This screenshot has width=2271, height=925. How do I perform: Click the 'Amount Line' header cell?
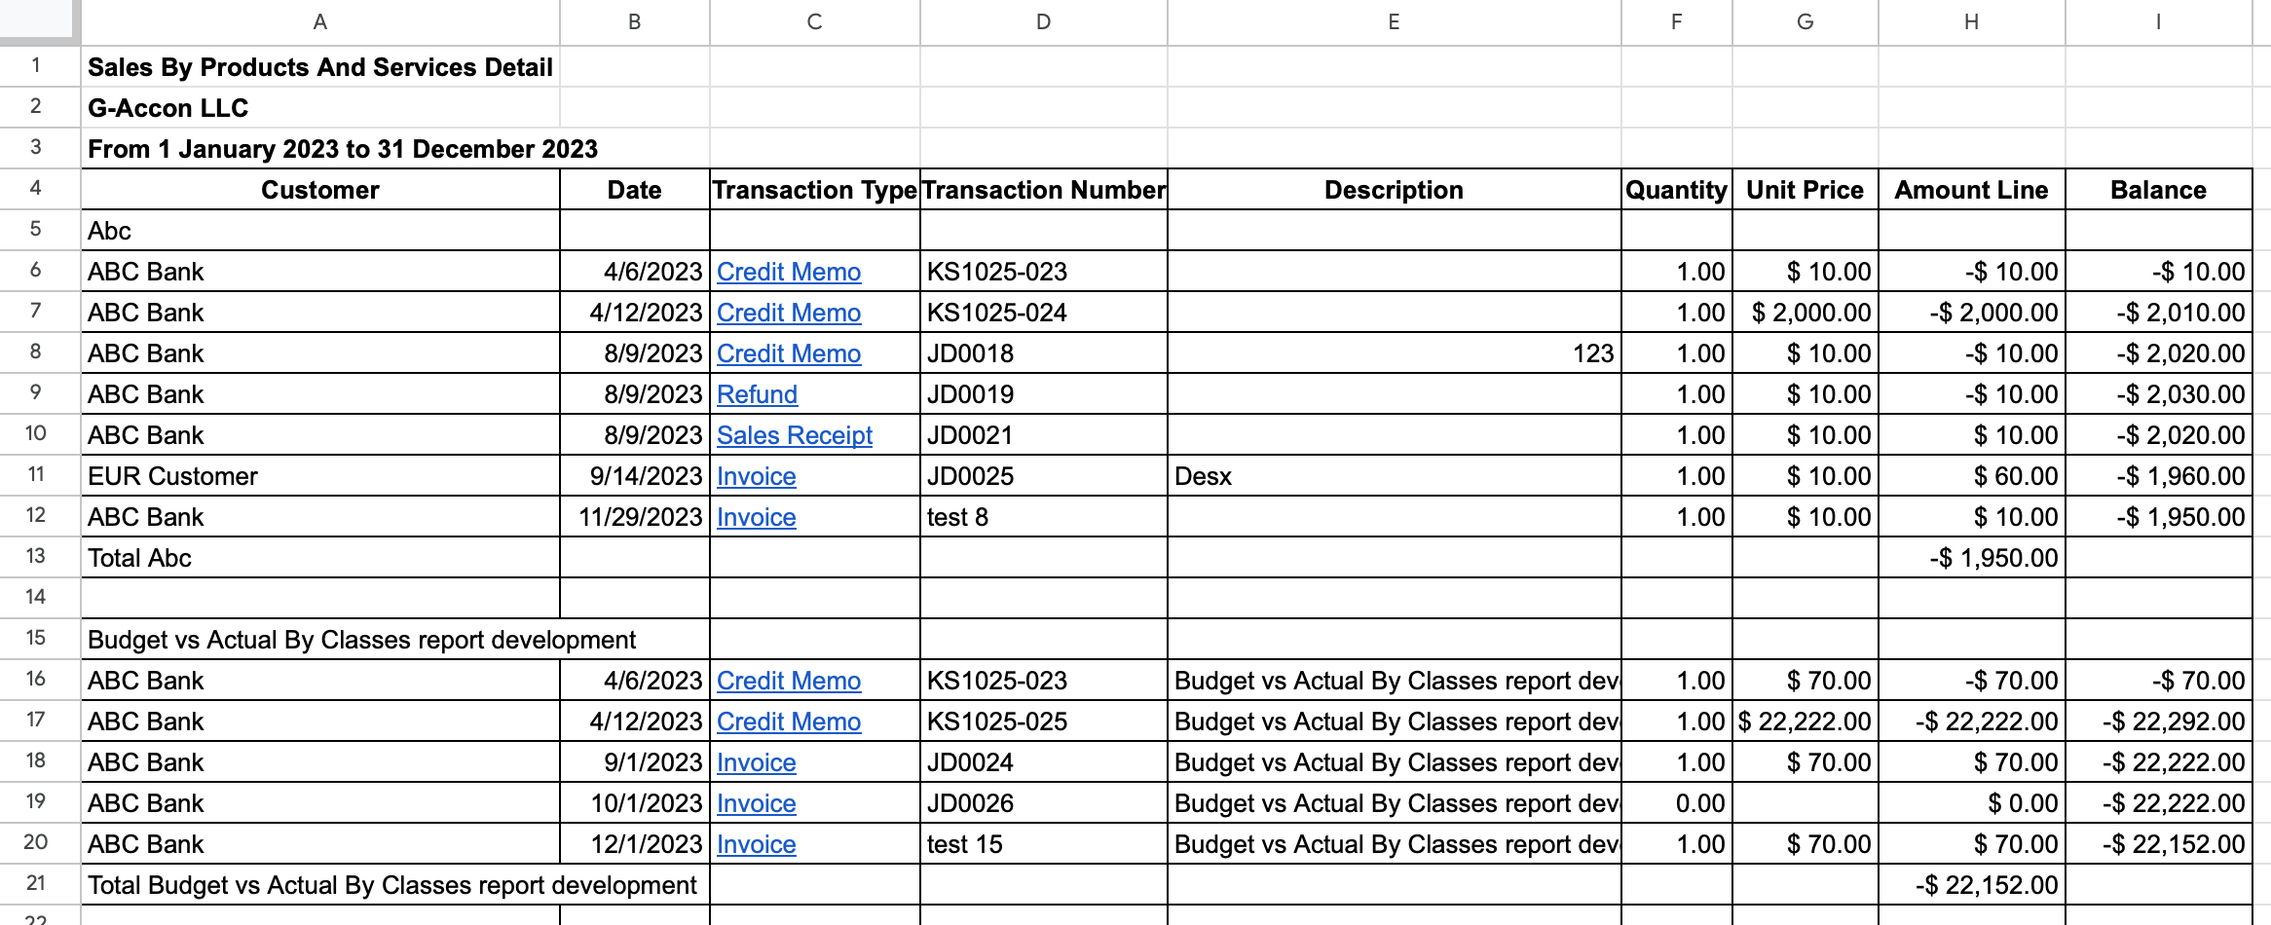(x=1972, y=190)
